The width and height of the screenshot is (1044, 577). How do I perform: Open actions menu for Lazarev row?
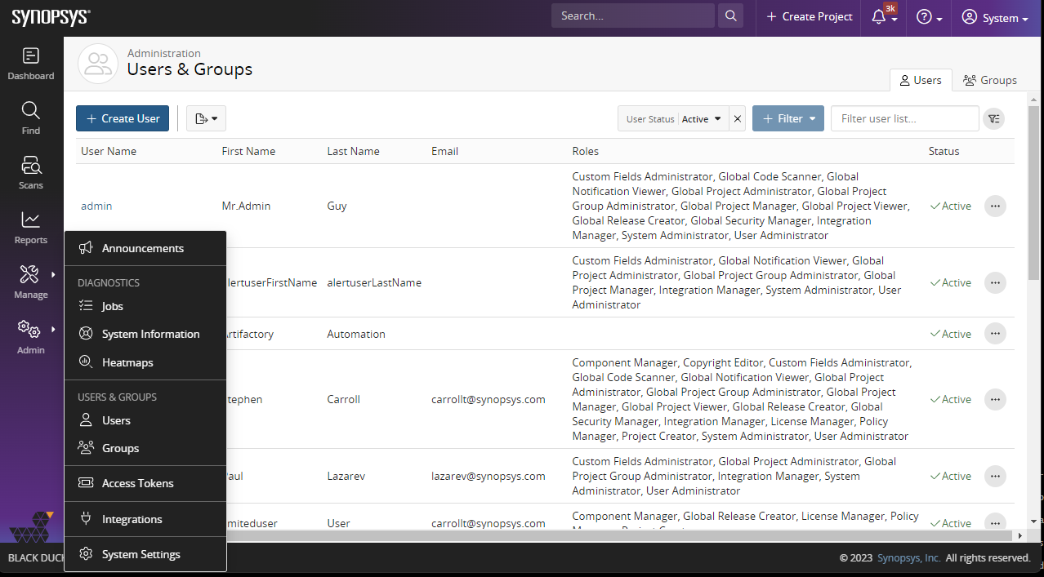pos(994,476)
